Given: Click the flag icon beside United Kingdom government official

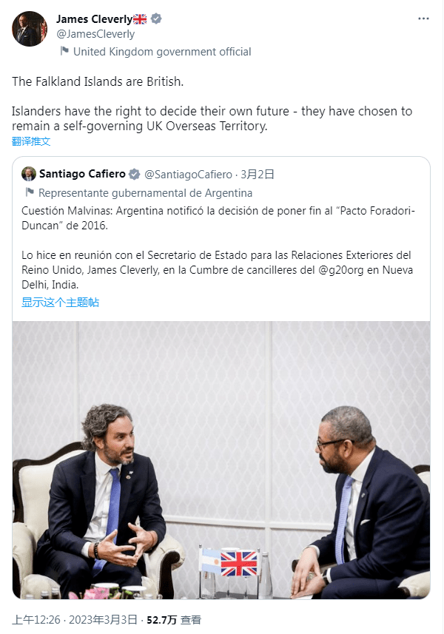Looking at the screenshot, I should (64, 51).
